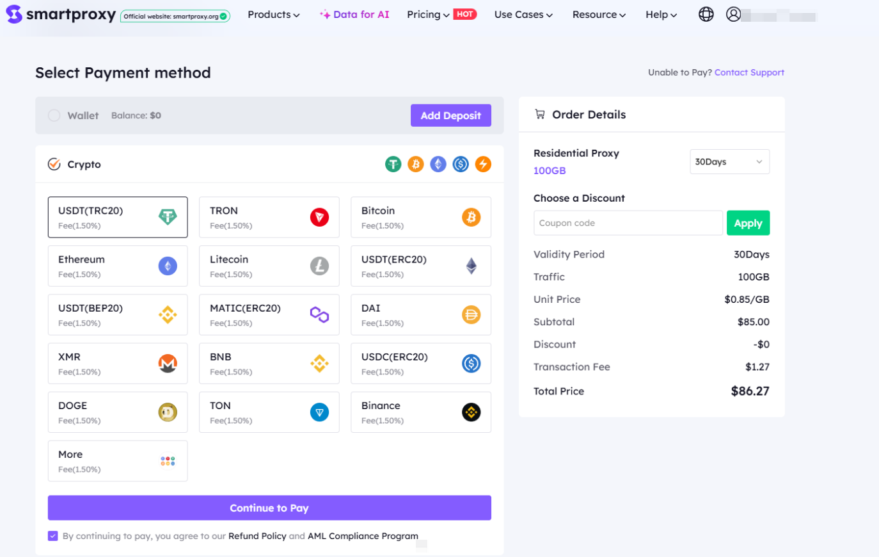Viewport: 879px width, 557px height.
Task: Click the USDC(ERC20) blue icon
Action: coord(471,364)
